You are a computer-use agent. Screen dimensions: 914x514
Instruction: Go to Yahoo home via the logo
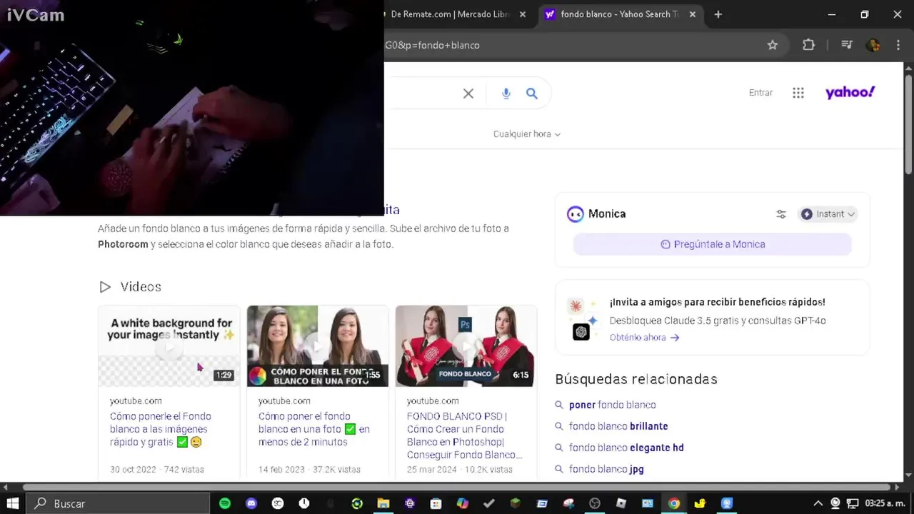(x=850, y=92)
